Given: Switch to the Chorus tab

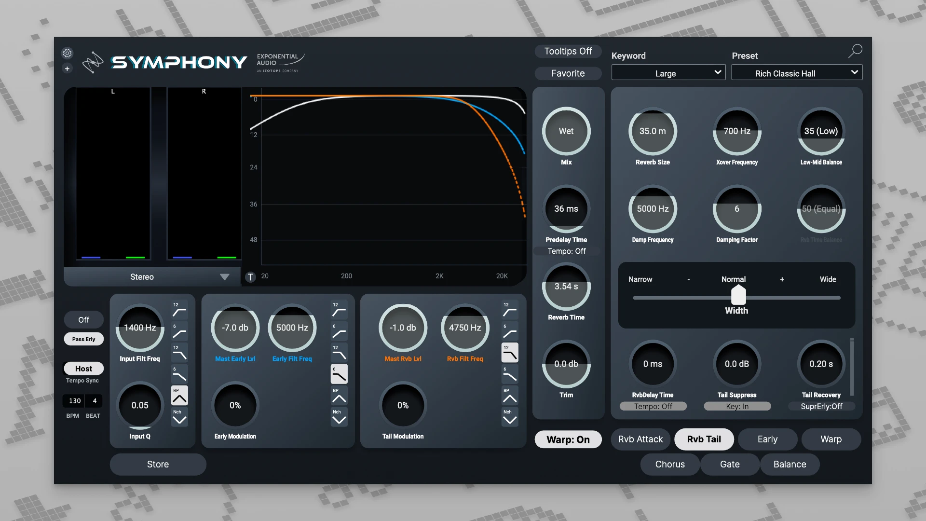Looking at the screenshot, I should click(669, 464).
